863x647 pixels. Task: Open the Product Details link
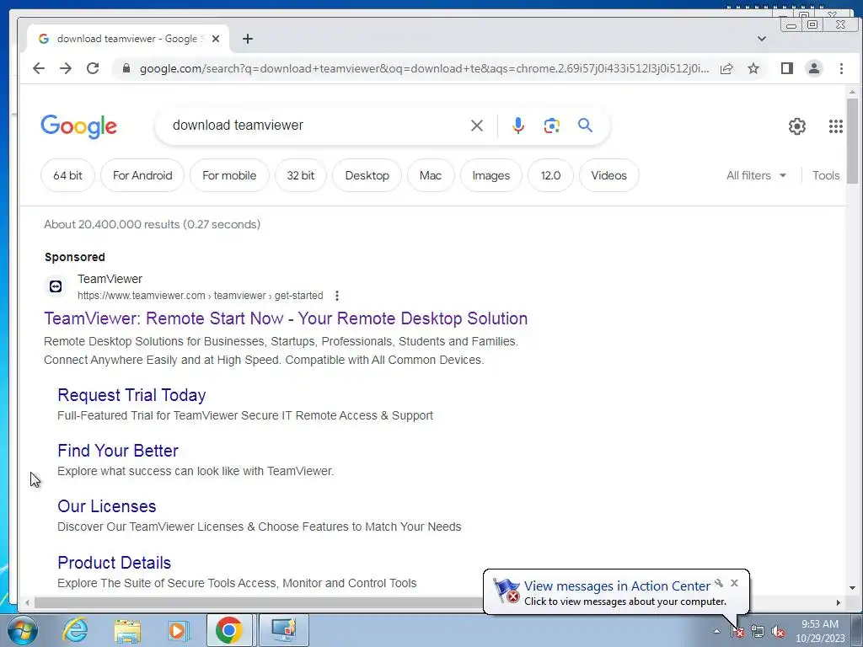click(114, 562)
